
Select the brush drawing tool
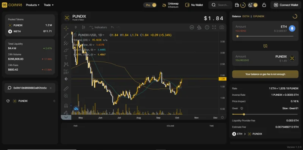66,50
